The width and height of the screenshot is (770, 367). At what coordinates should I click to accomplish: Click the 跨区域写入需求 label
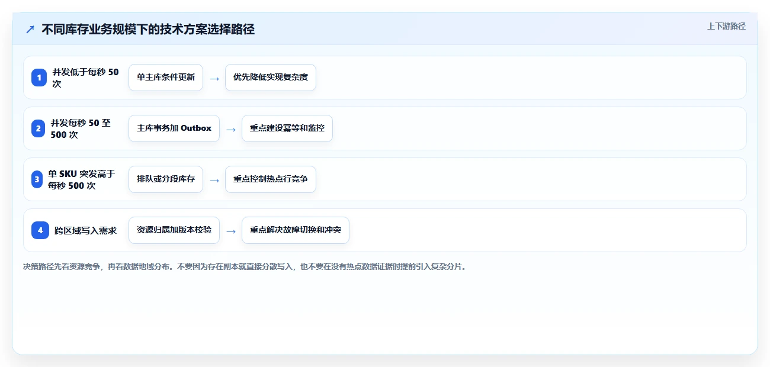(x=85, y=230)
